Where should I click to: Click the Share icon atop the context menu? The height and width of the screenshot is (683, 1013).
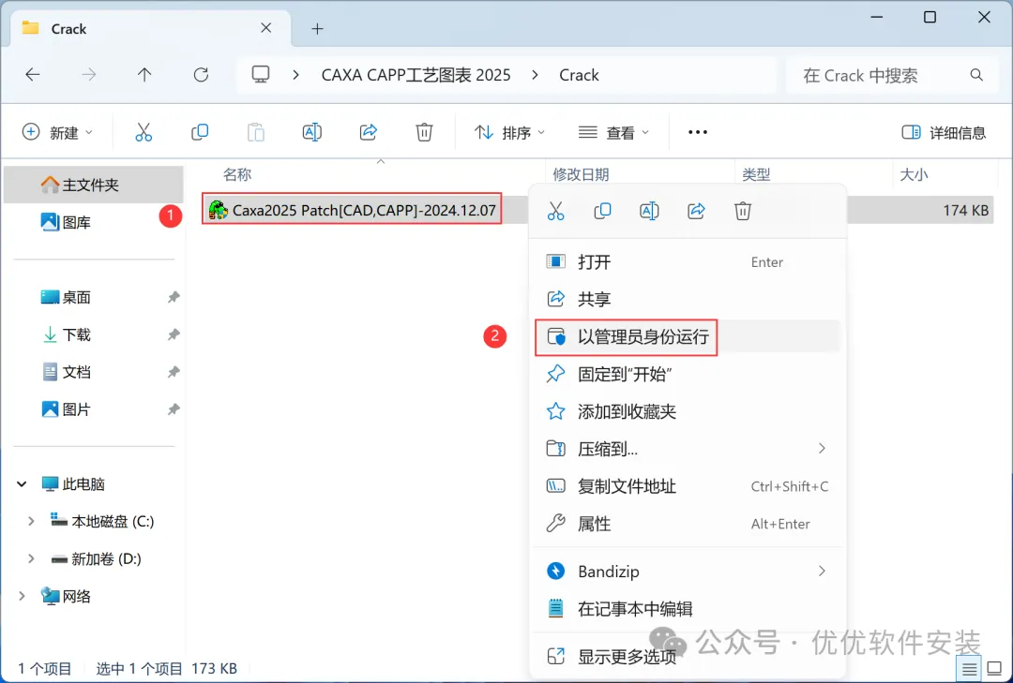[x=696, y=211]
